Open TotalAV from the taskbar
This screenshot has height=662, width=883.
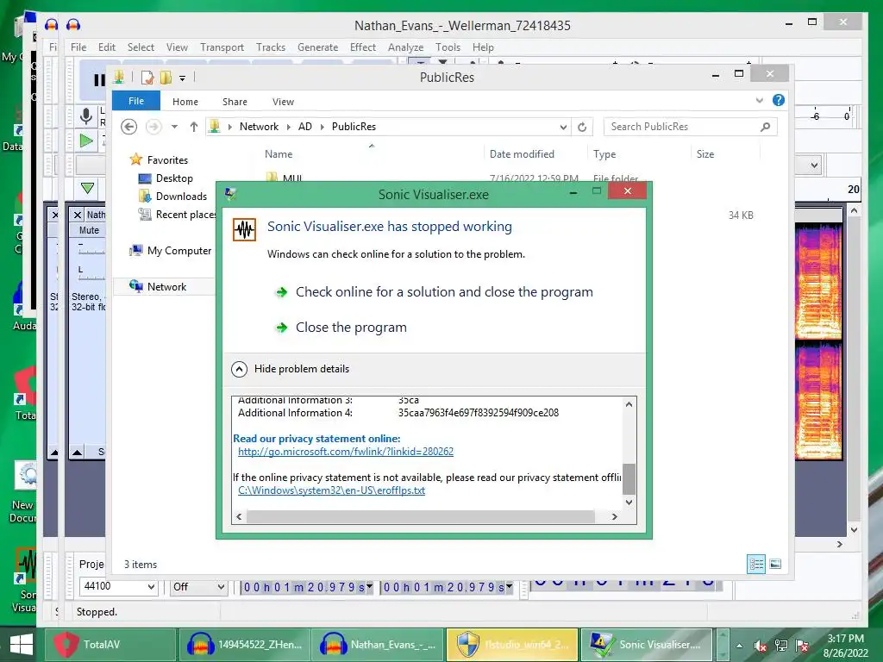[x=110, y=645]
